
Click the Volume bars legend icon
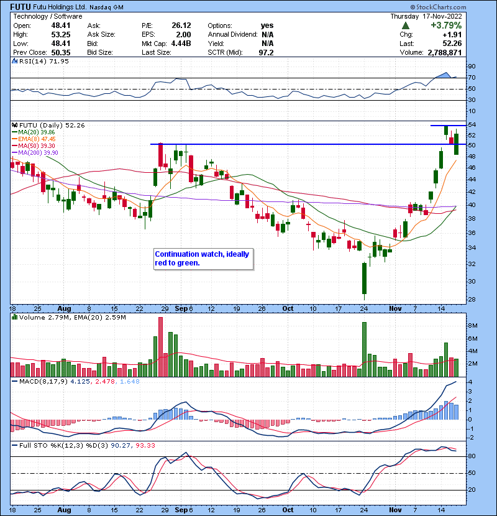coord(14,317)
